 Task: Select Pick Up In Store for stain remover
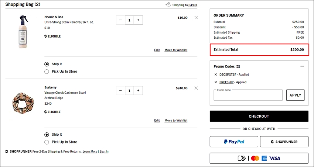[x=47, y=72]
